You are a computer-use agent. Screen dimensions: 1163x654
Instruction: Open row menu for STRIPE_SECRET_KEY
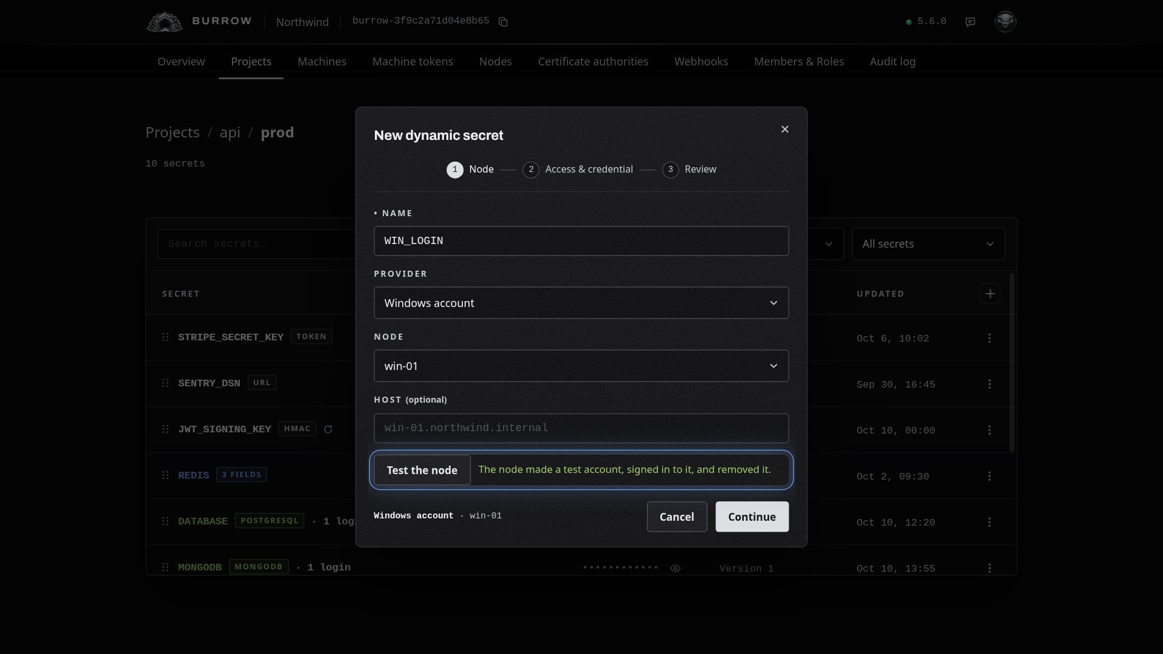point(990,338)
